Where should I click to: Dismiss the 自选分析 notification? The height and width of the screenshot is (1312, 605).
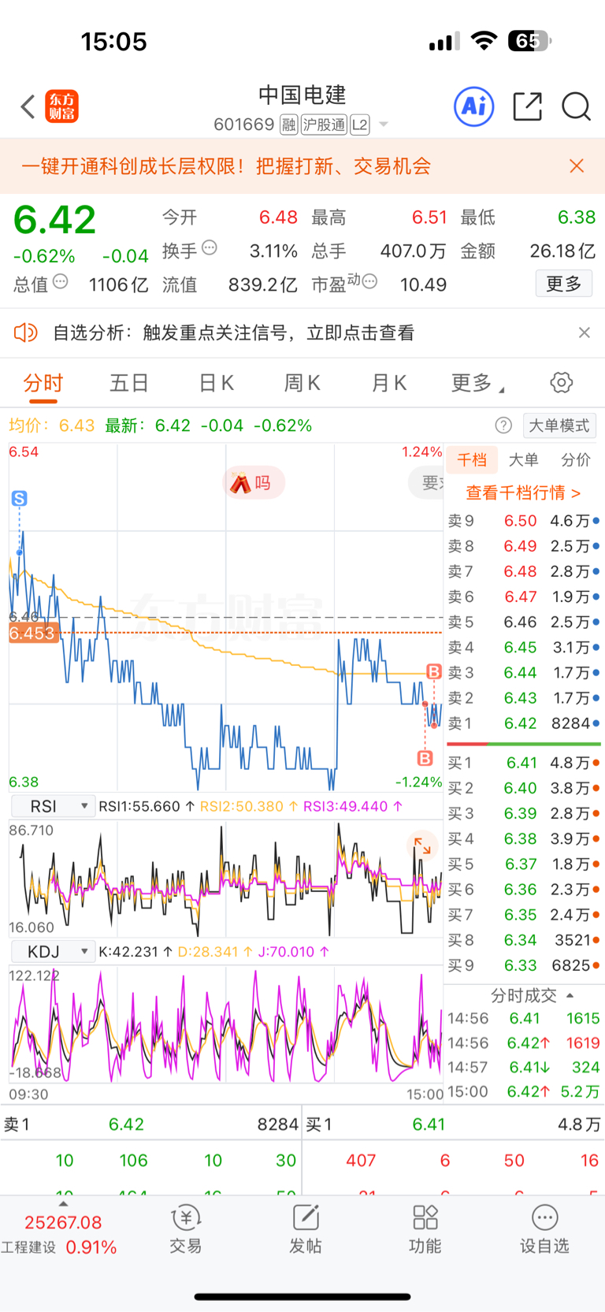[x=584, y=333]
